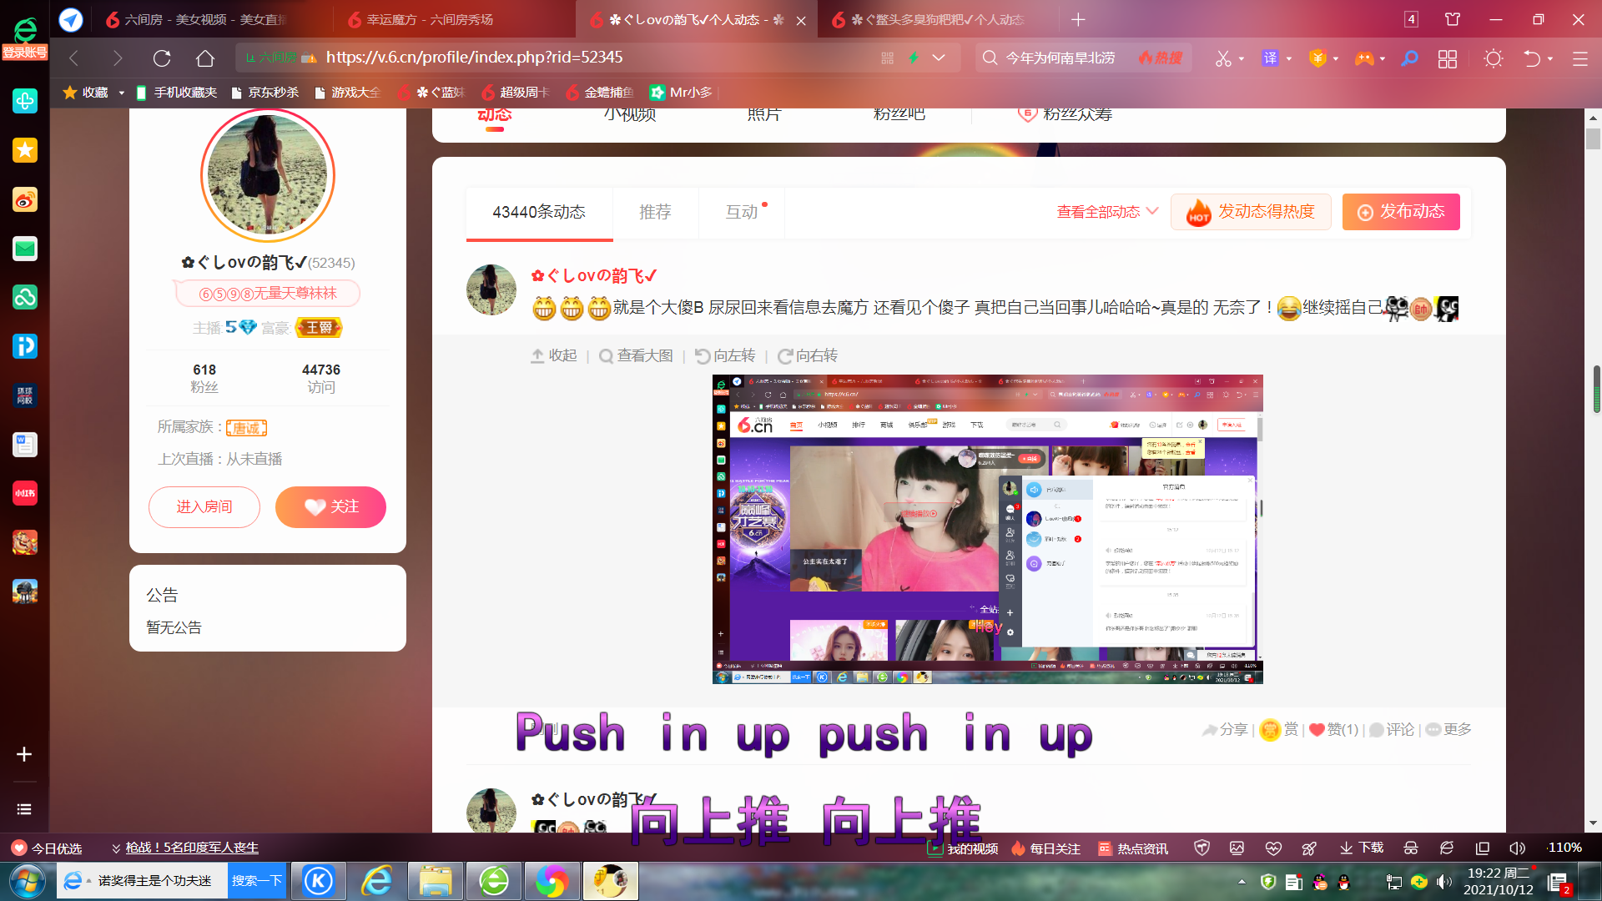The image size is (1602, 901).
Task: Open the file explorer taskbar icon
Action: tap(436, 881)
